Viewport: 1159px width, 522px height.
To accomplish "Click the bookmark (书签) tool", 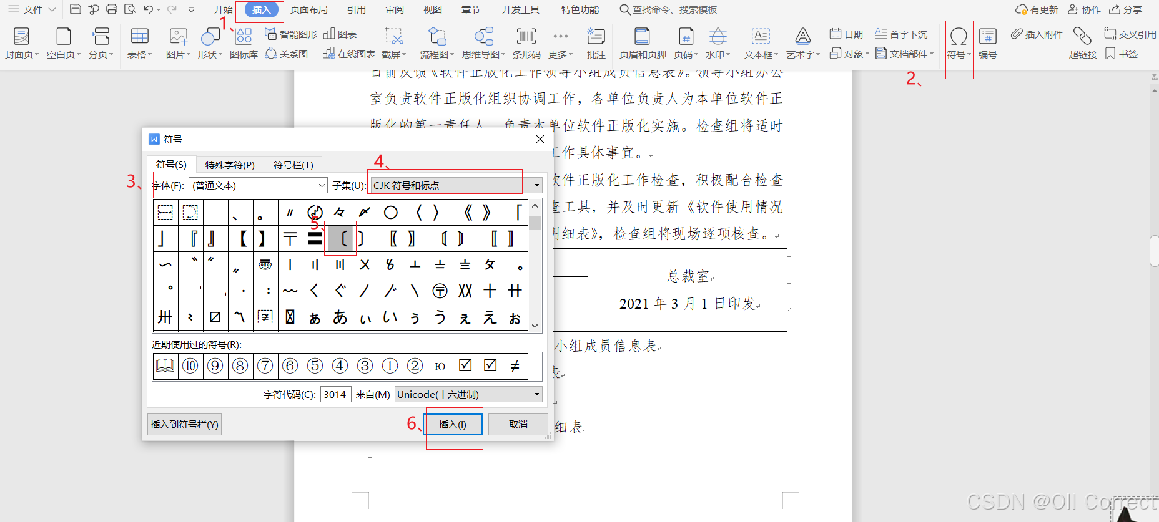I will click(x=1122, y=54).
